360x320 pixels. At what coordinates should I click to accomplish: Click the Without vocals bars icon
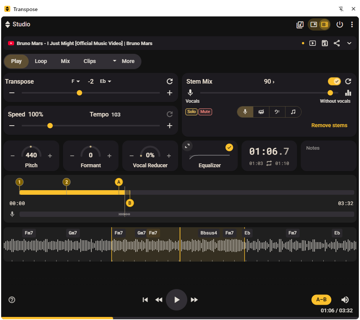pyautogui.click(x=348, y=93)
